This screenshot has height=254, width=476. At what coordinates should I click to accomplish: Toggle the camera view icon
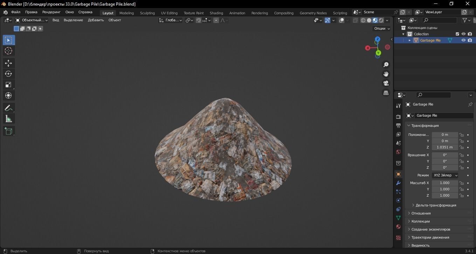tap(386, 83)
